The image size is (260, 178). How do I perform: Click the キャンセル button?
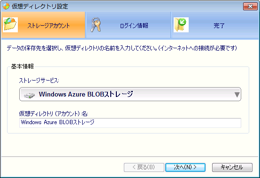point(232,167)
